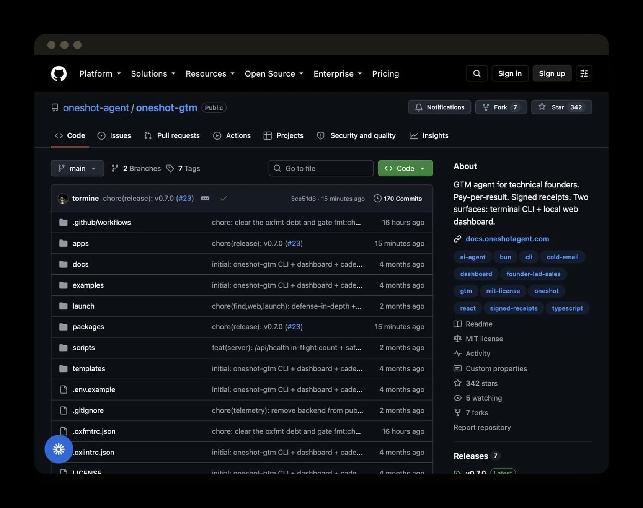643x508 pixels.
Task: Switch to Security and quality tab
Action: tap(356, 135)
